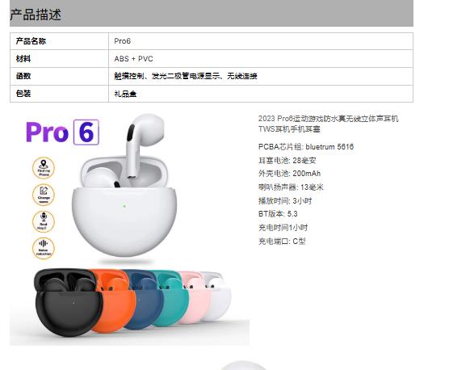The width and height of the screenshot is (449, 370).
Task: Click the standing white earbud image
Action: pos(144,145)
